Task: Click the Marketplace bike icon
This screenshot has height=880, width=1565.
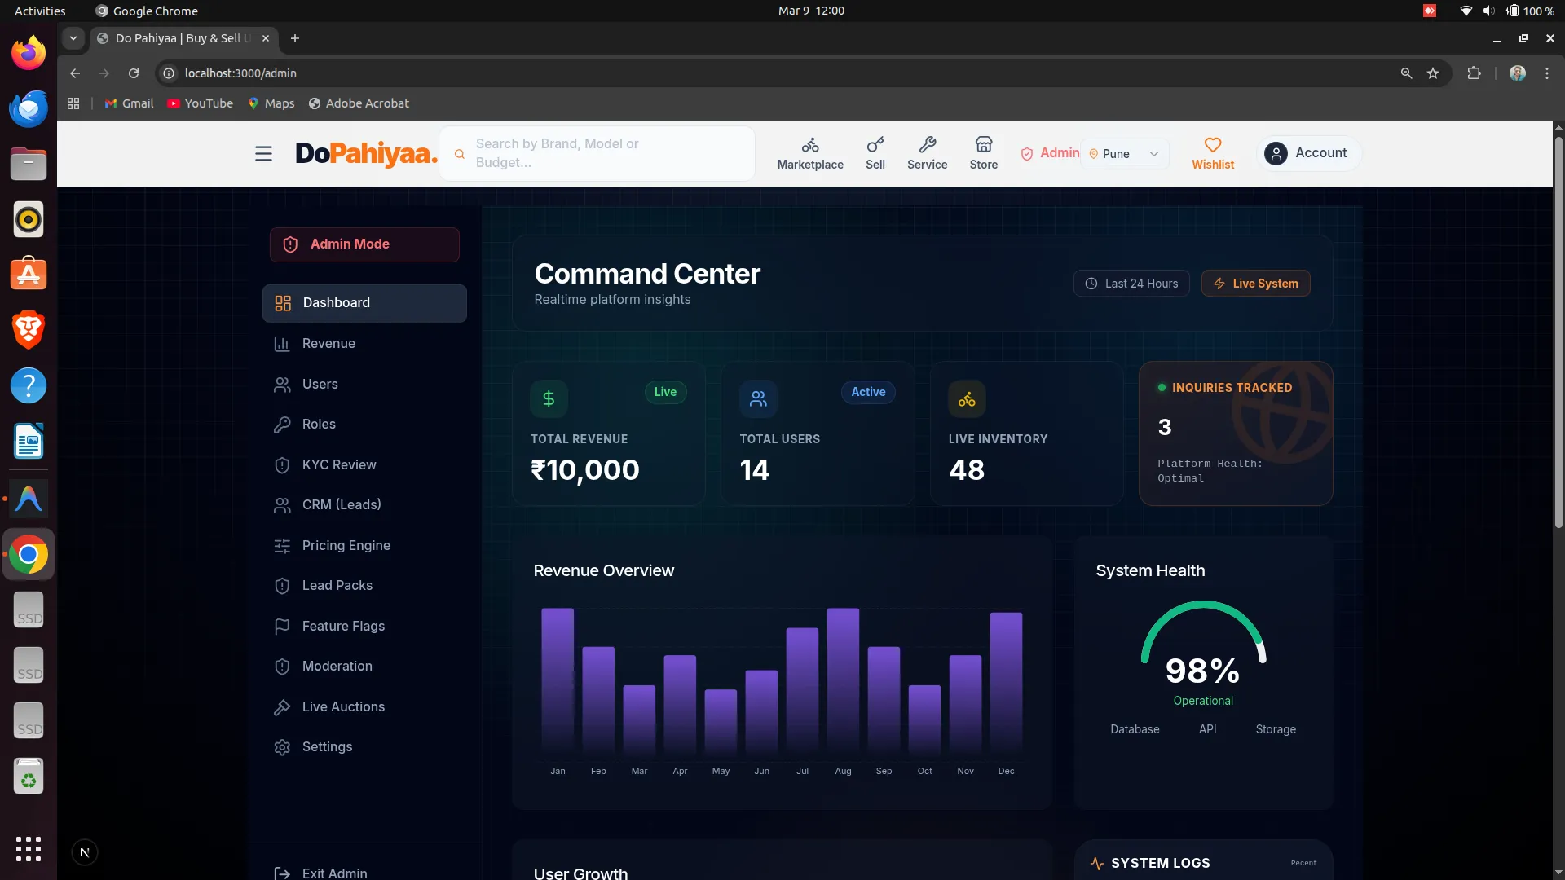Action: 809,145
